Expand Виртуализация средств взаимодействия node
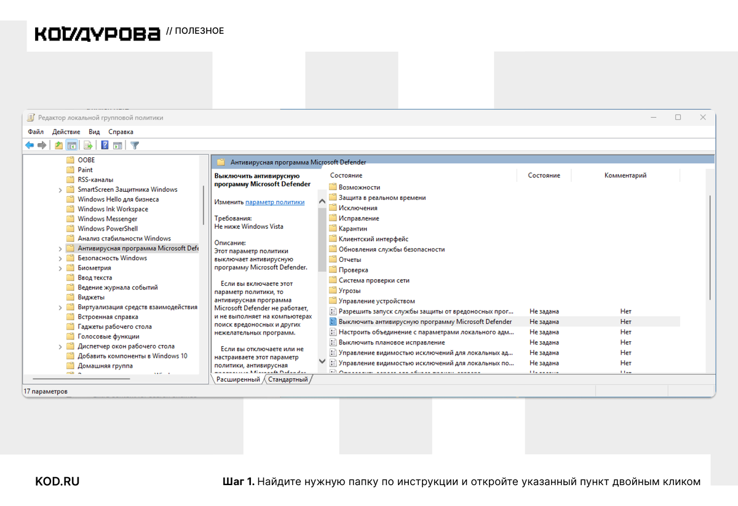The width and height of the screenshot is (738, 506). coord(60,307)
